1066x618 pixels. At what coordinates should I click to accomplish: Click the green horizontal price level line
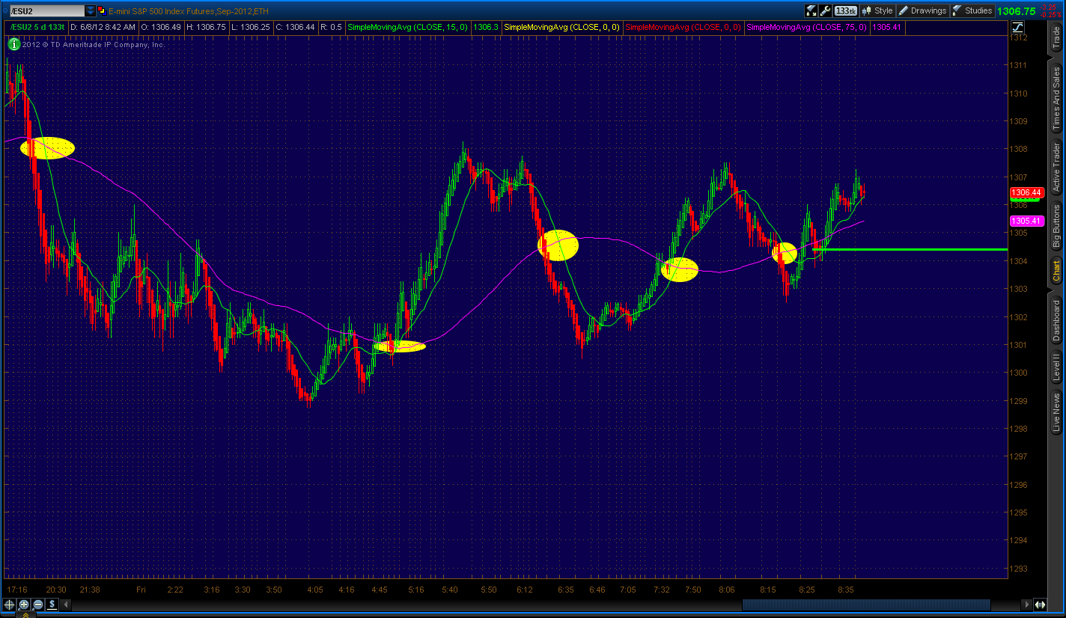[x=910, y=249]
